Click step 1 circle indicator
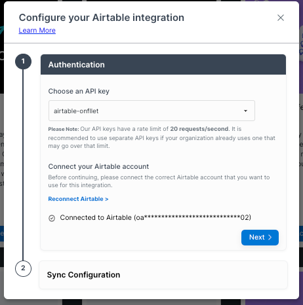The height and width of the screenshot is (305, 303). pos(23,62)
